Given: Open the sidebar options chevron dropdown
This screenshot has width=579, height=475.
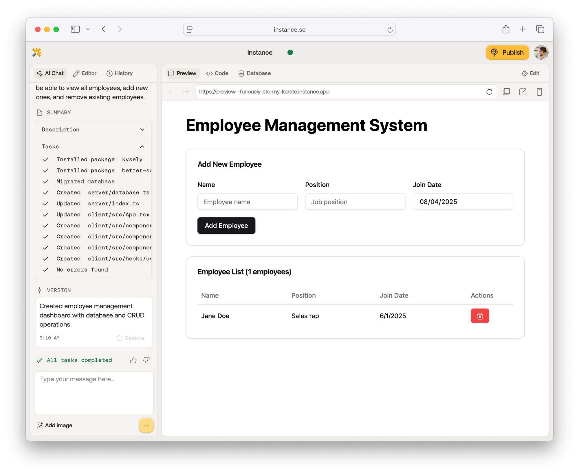Looking at the screenshot, I should pos(88,29).
